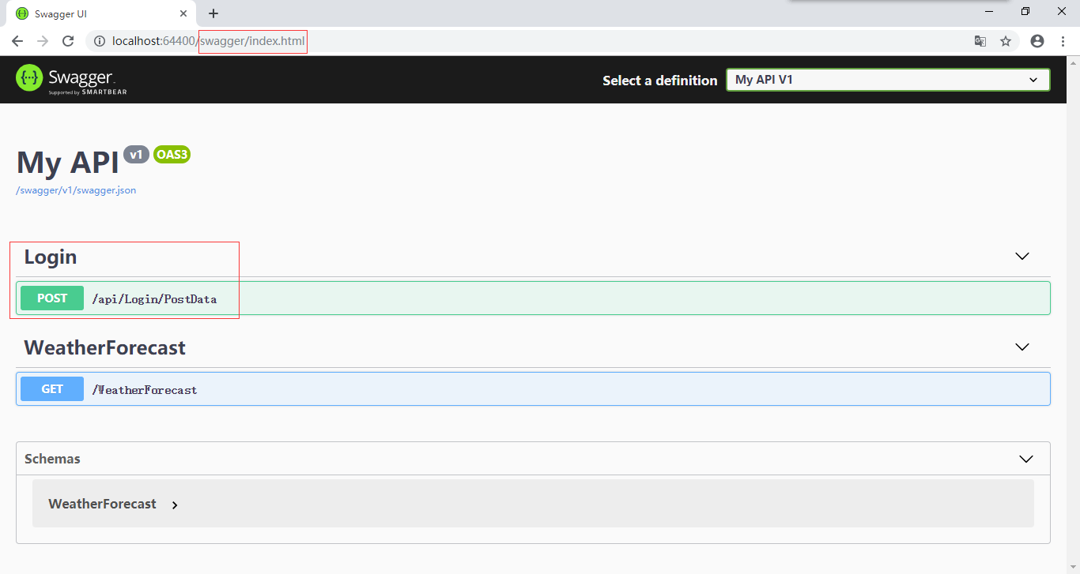Viewport: 1080px width, 574px height.
Task: Expand the /api/Login/PostData endpoint
Action: click(x=533, y=298)
